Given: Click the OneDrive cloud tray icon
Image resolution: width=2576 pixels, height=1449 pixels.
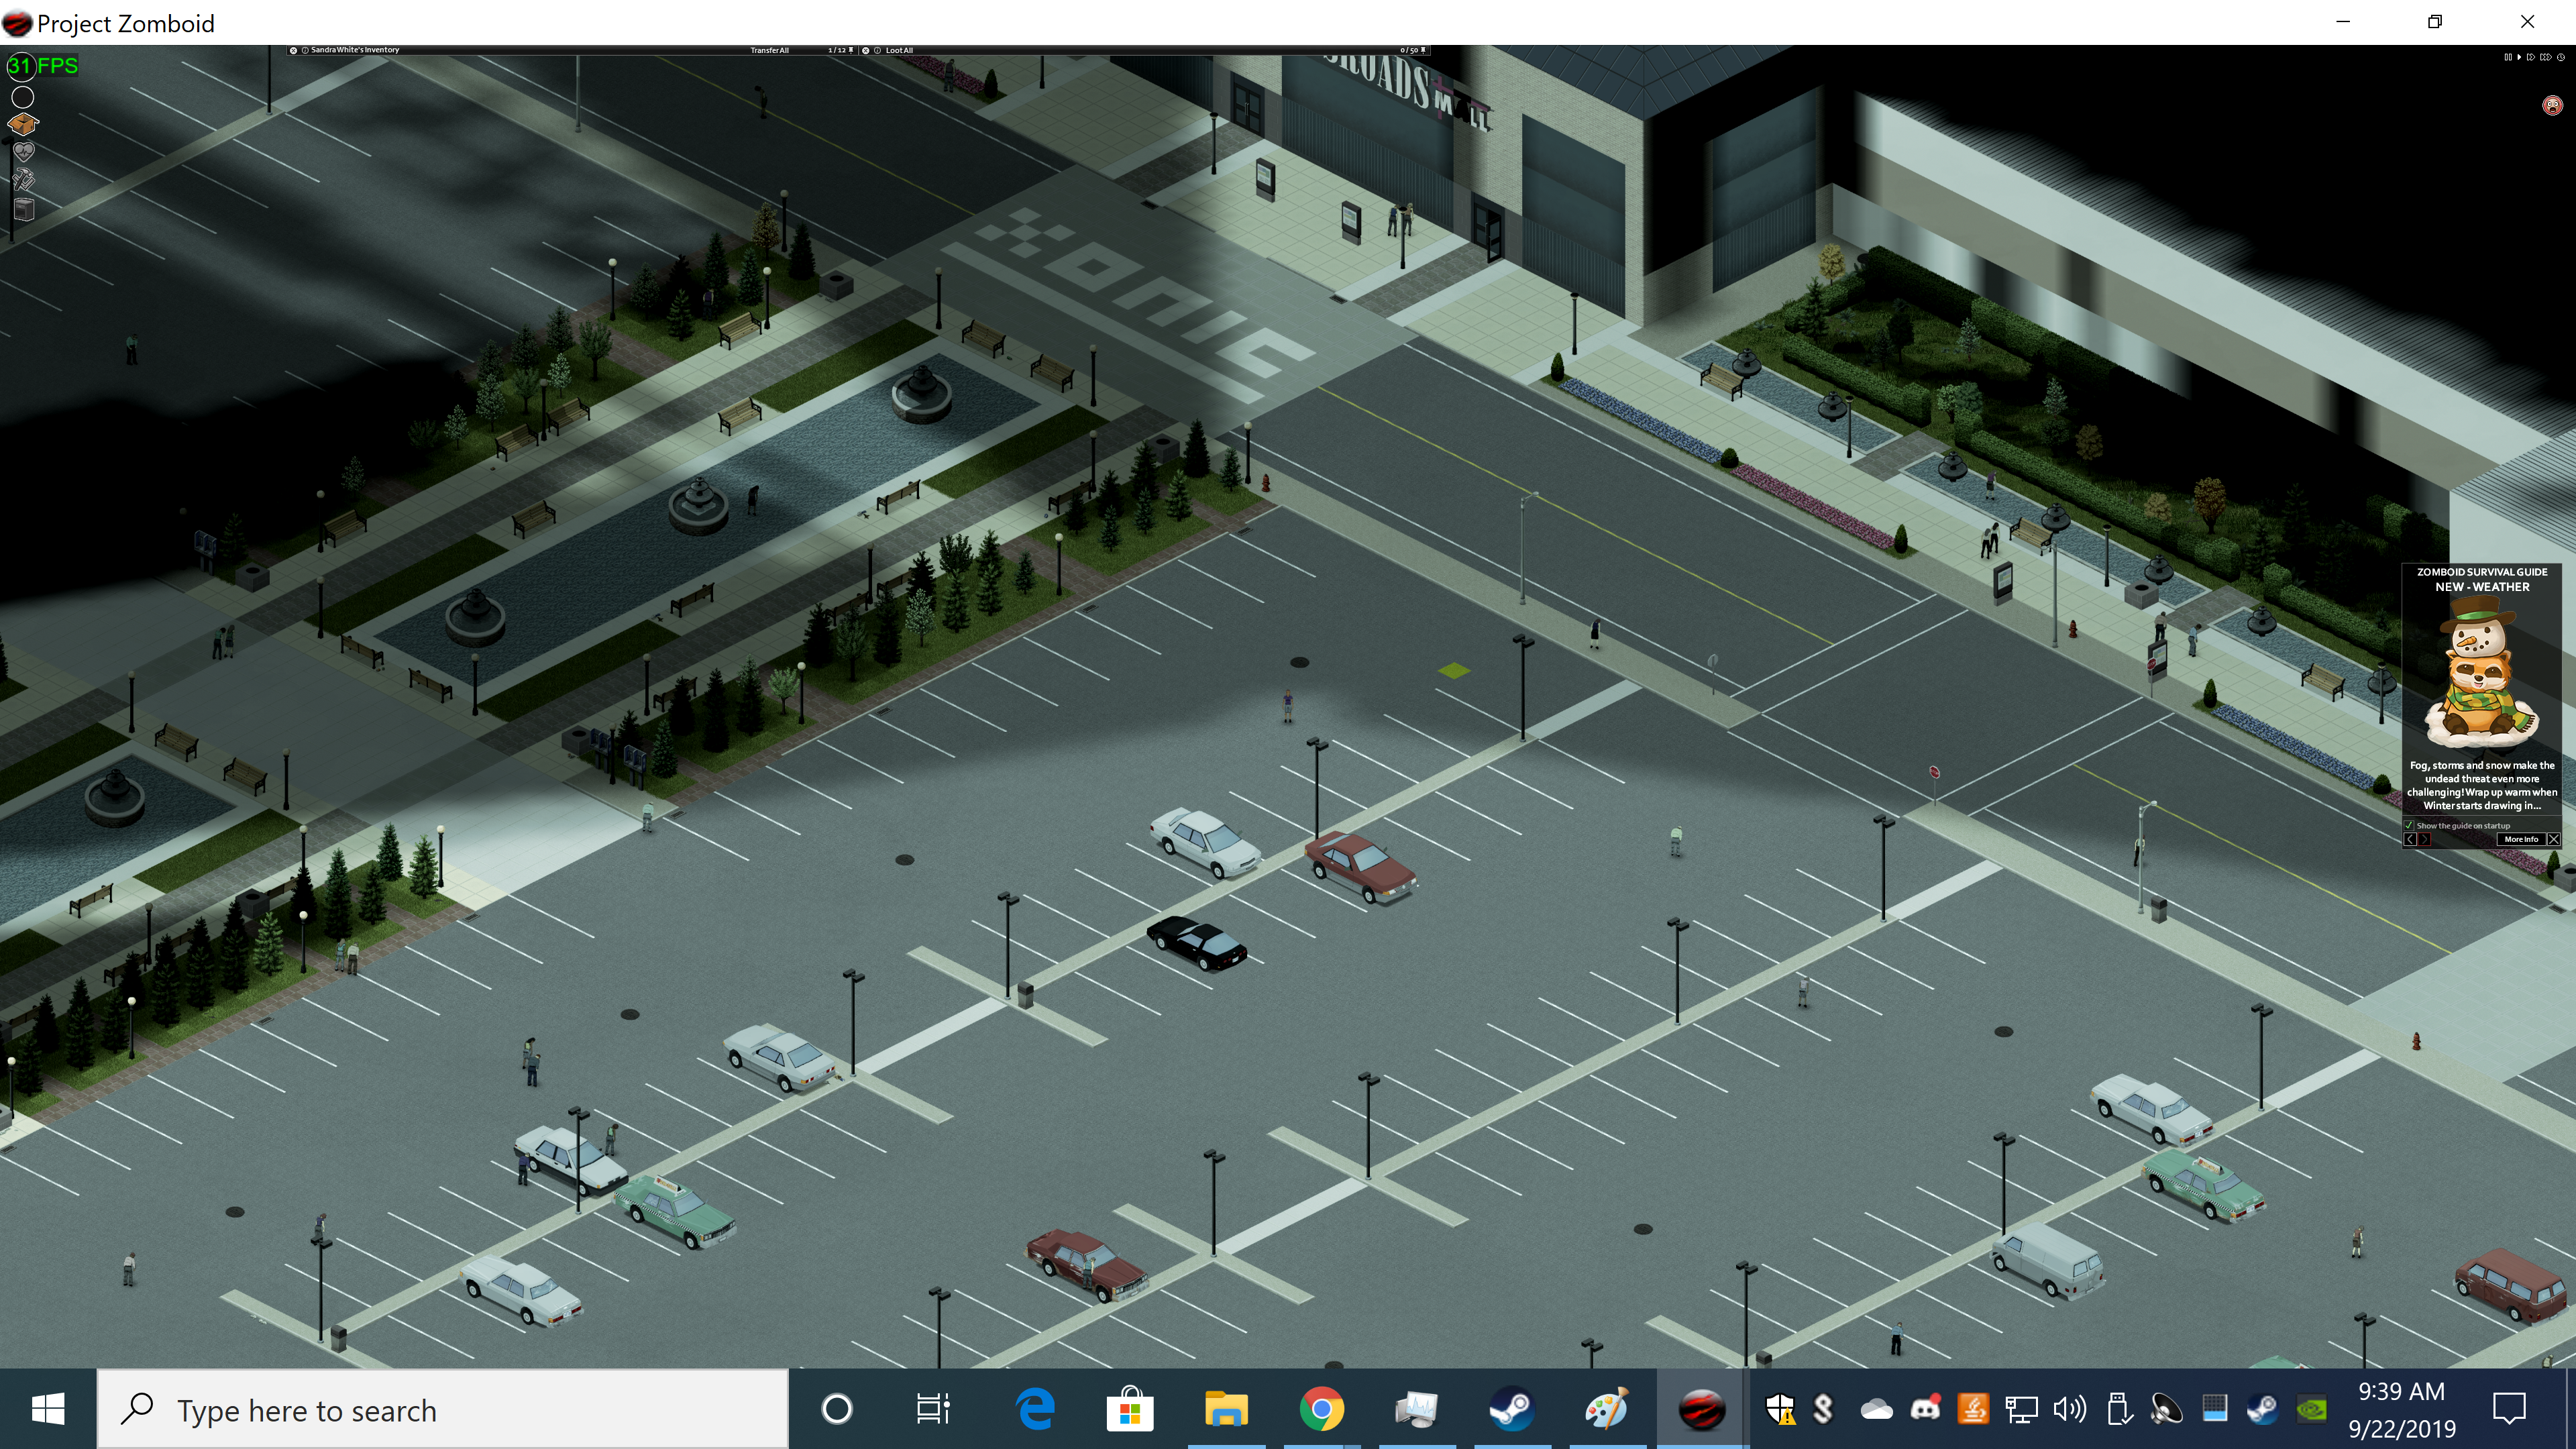Looking at the screenshot, I should point(1876,1410).
